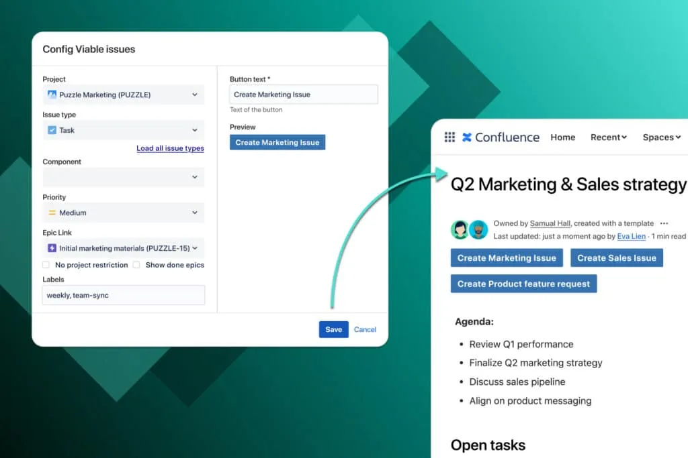The image size is (688, 458).
Task: Click the Finalize Q2 marketing strategy item
Action: coord(535,363)
